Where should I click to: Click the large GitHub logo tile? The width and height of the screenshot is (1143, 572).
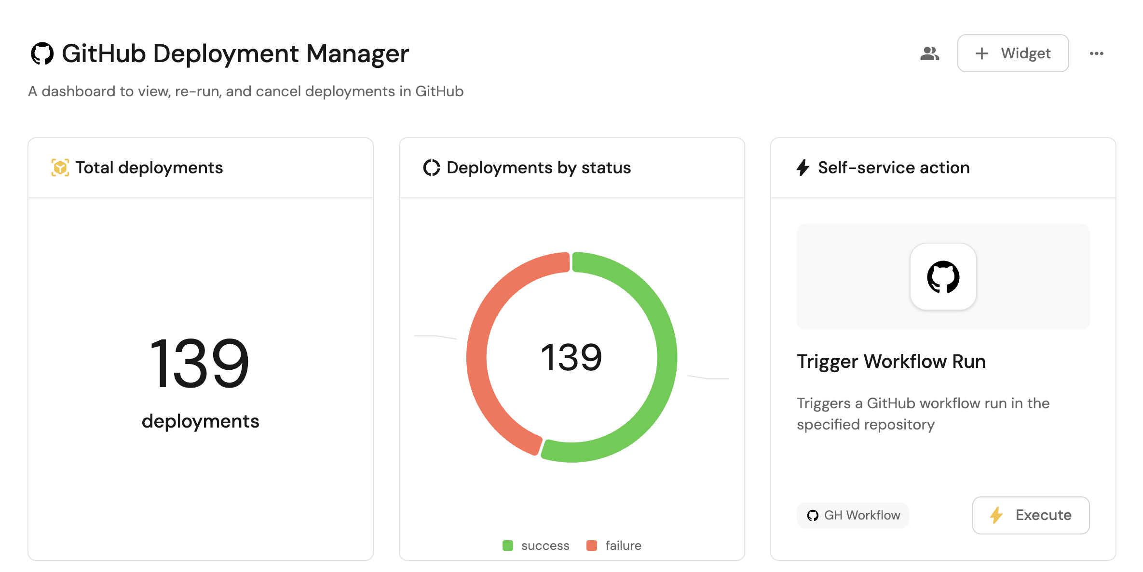(943, 277)
